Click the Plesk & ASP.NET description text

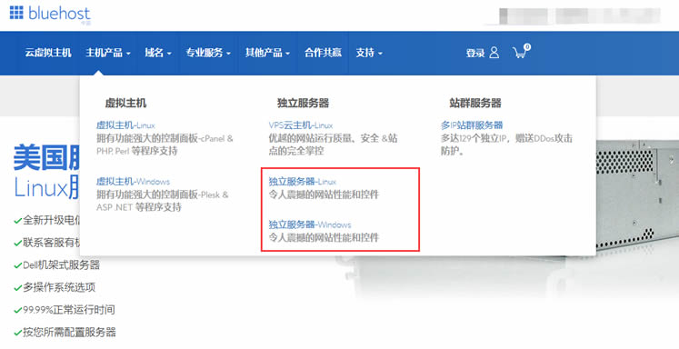coord(163,201)
